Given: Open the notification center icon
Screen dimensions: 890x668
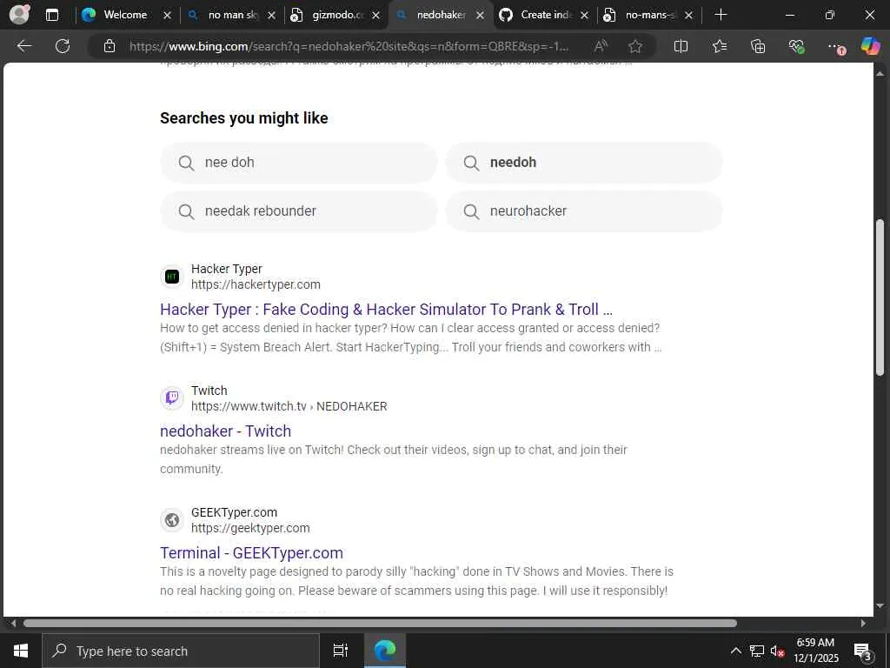Looking at the screenshot, I should [x=862, y=651].
